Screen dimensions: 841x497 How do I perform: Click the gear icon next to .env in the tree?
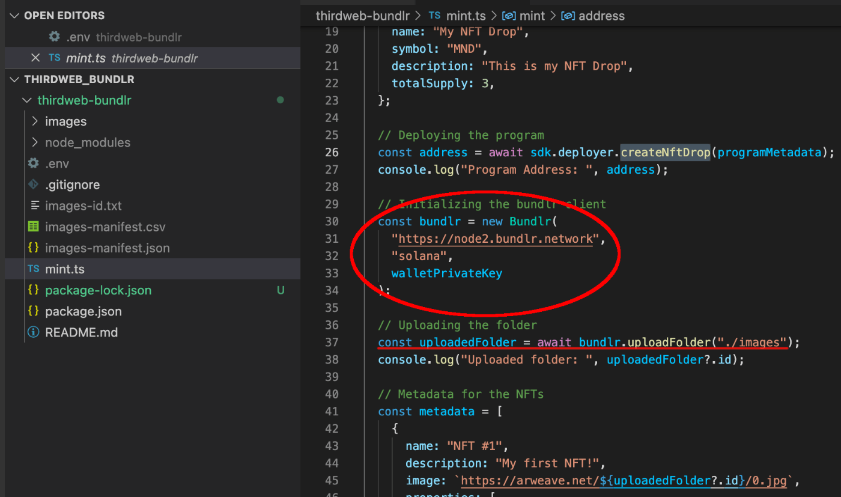pos(34,163)
